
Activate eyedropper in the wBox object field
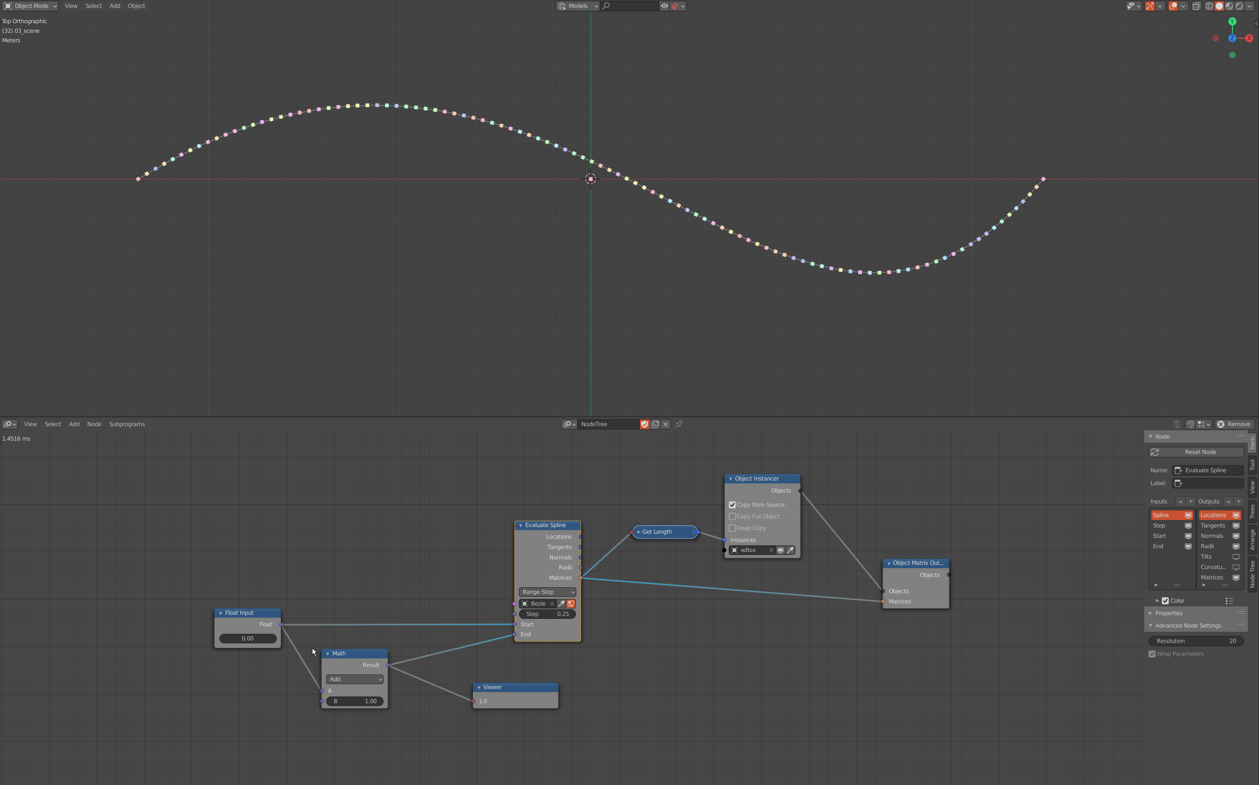pos(791,550)
